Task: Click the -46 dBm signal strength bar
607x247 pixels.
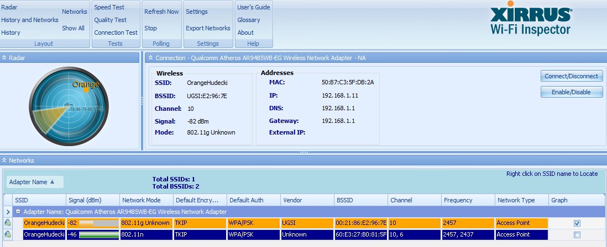Action: (98, 235)
